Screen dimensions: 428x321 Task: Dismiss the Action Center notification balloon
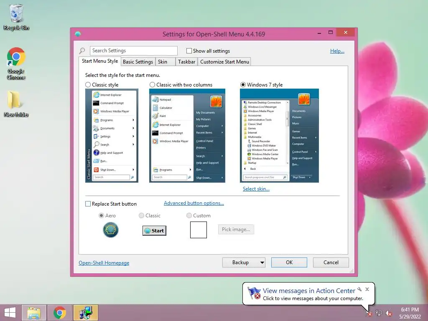(367, 289)
